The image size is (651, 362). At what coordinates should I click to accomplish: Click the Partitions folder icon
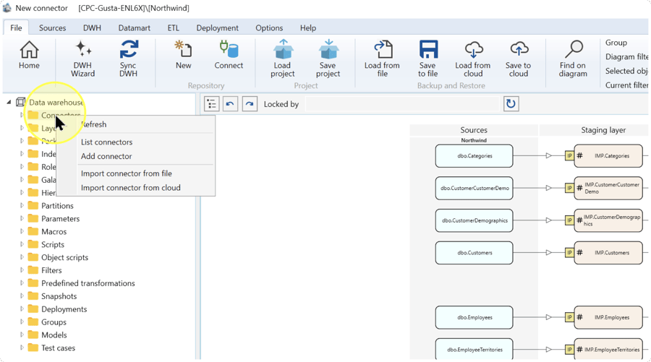tap(33, 205)
